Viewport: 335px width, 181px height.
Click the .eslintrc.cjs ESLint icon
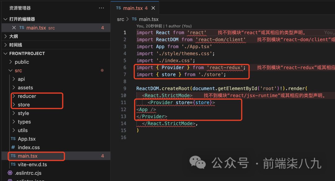pyautogui.click(x=10, y=173)
